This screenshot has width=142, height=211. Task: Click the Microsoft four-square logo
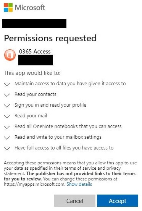[x=8, y=8]
